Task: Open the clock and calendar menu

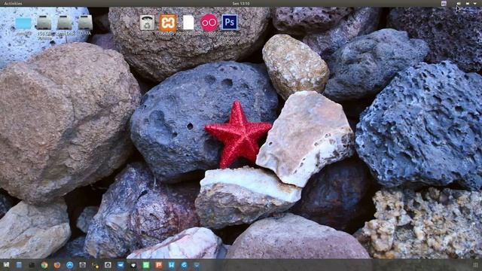Action: coord(241,3)
